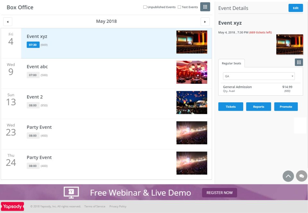Screen dimensions: 308x213
Task: Select the Yapsody logo in the footer
Action: click(x=12, y=206)
